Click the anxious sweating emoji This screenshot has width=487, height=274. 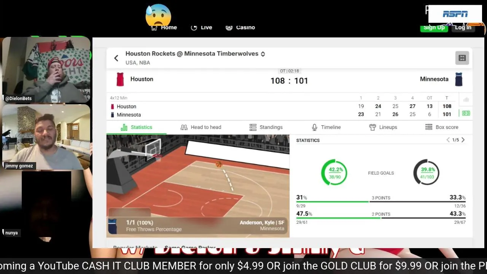158,15
